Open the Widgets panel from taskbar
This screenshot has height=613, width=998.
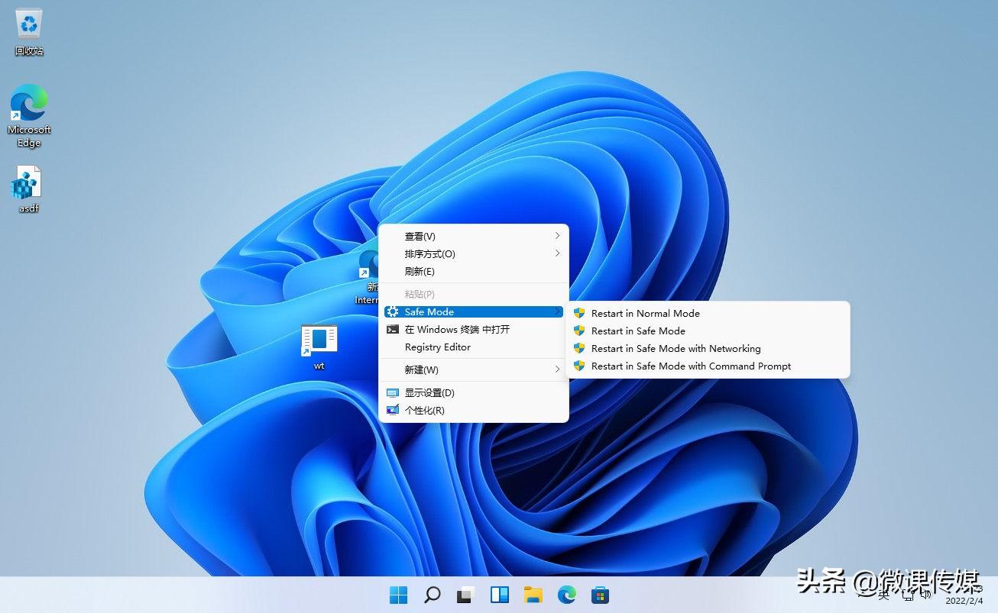pos(500,595)
